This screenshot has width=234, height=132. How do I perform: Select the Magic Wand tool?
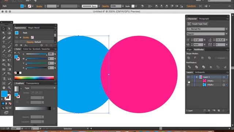click(4, 33)
